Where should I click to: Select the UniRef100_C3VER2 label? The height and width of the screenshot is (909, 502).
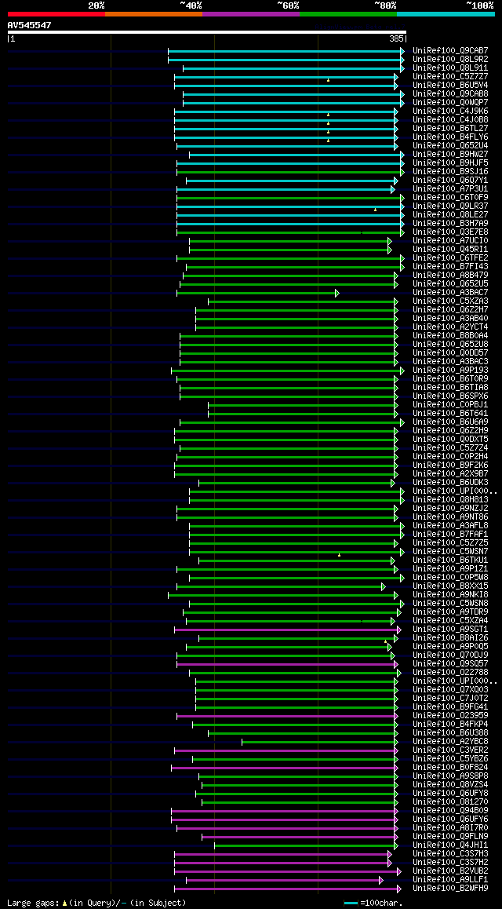[x=450, y=750]
